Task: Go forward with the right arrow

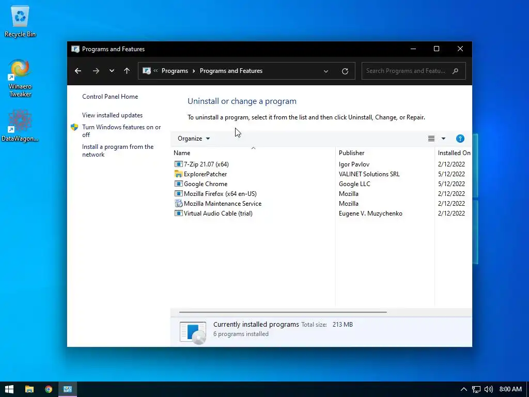Action: click(x=96, y=71)
